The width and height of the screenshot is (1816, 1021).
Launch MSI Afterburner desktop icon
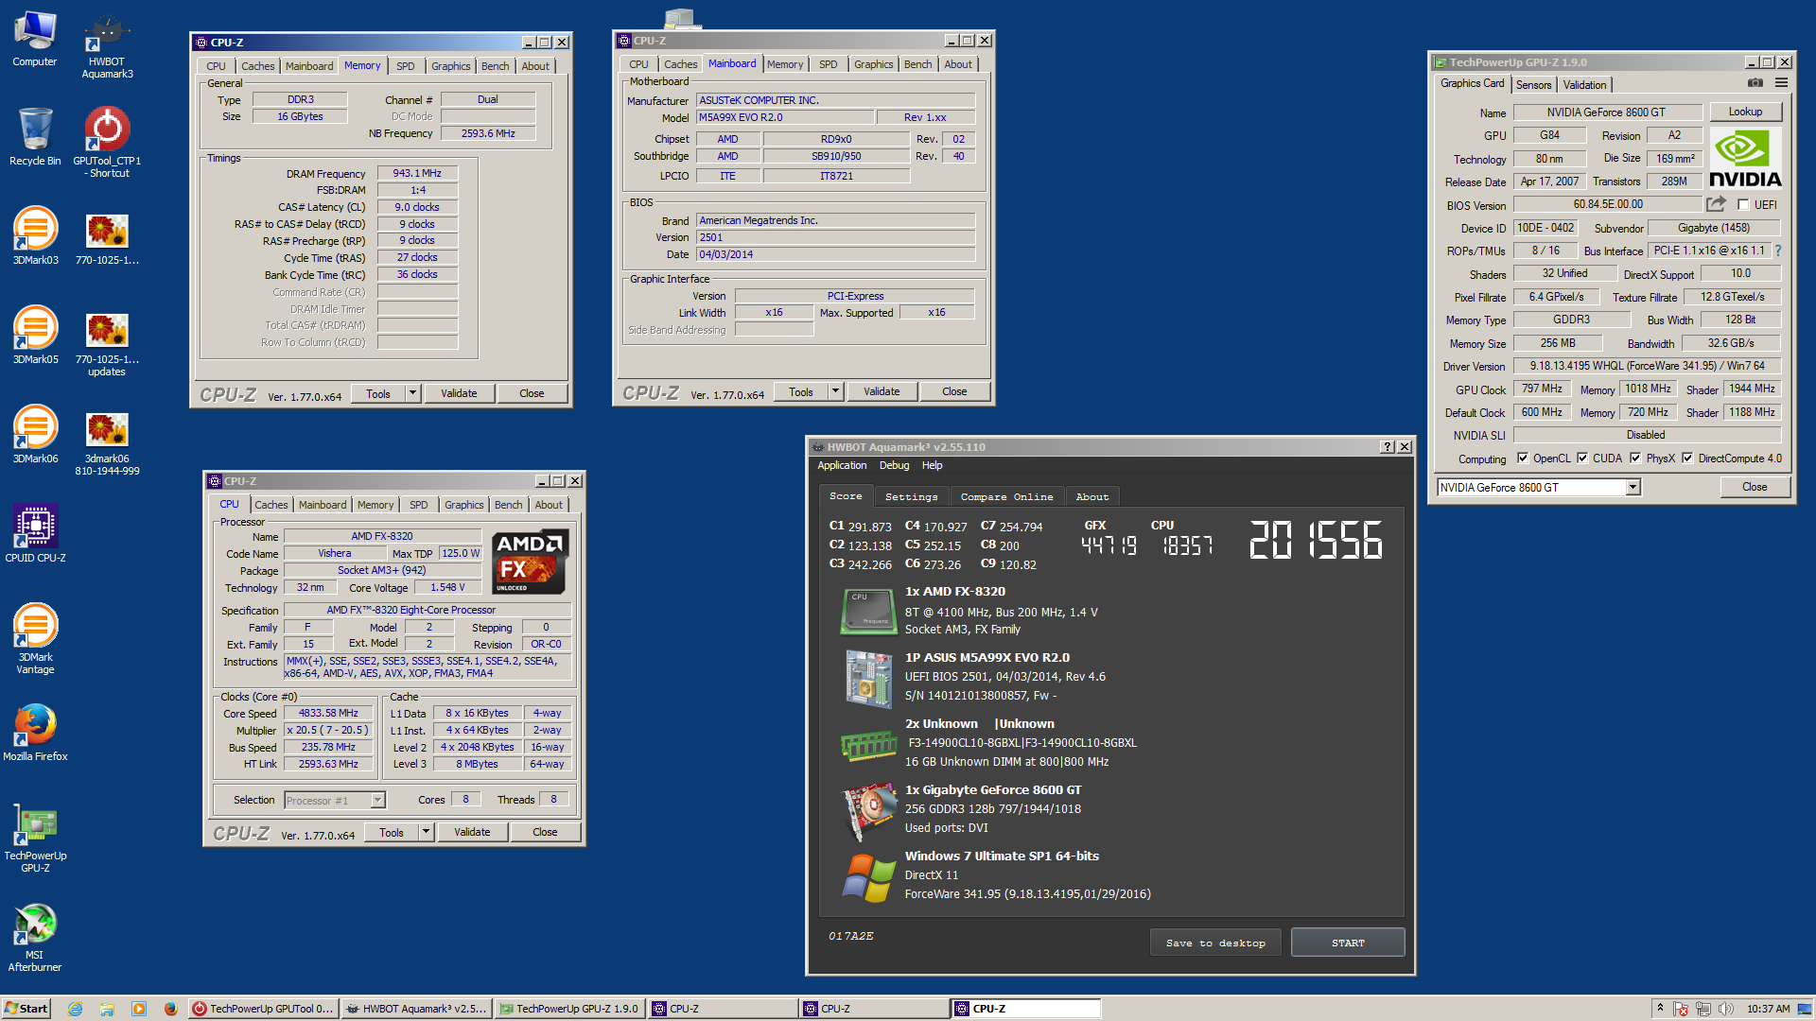(x=35, y=937)
